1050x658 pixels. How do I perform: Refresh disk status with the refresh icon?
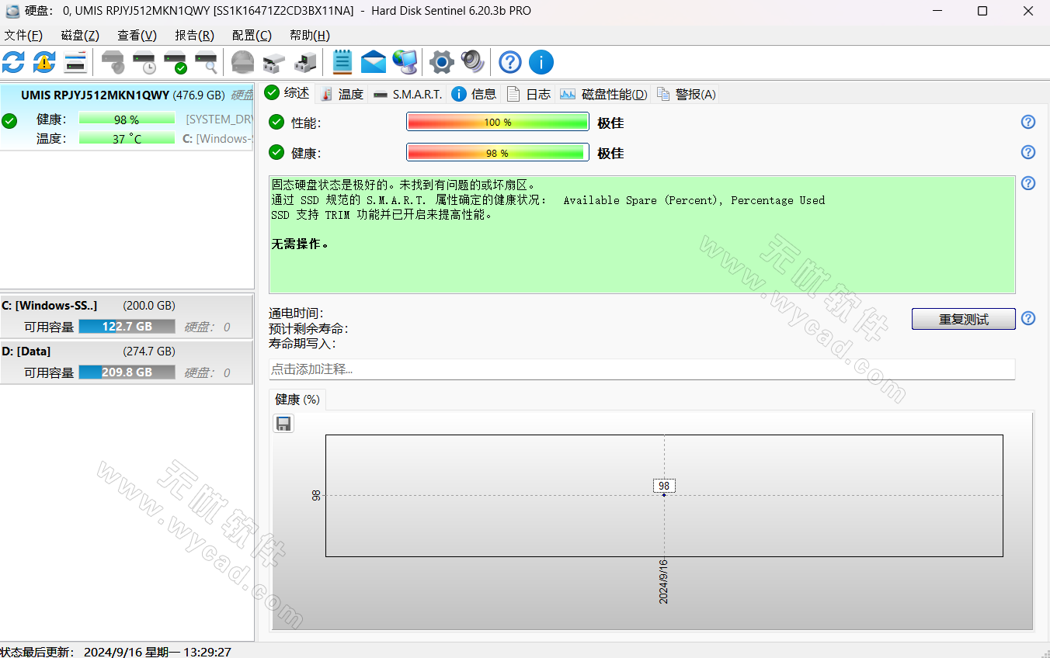click(13, 62)
